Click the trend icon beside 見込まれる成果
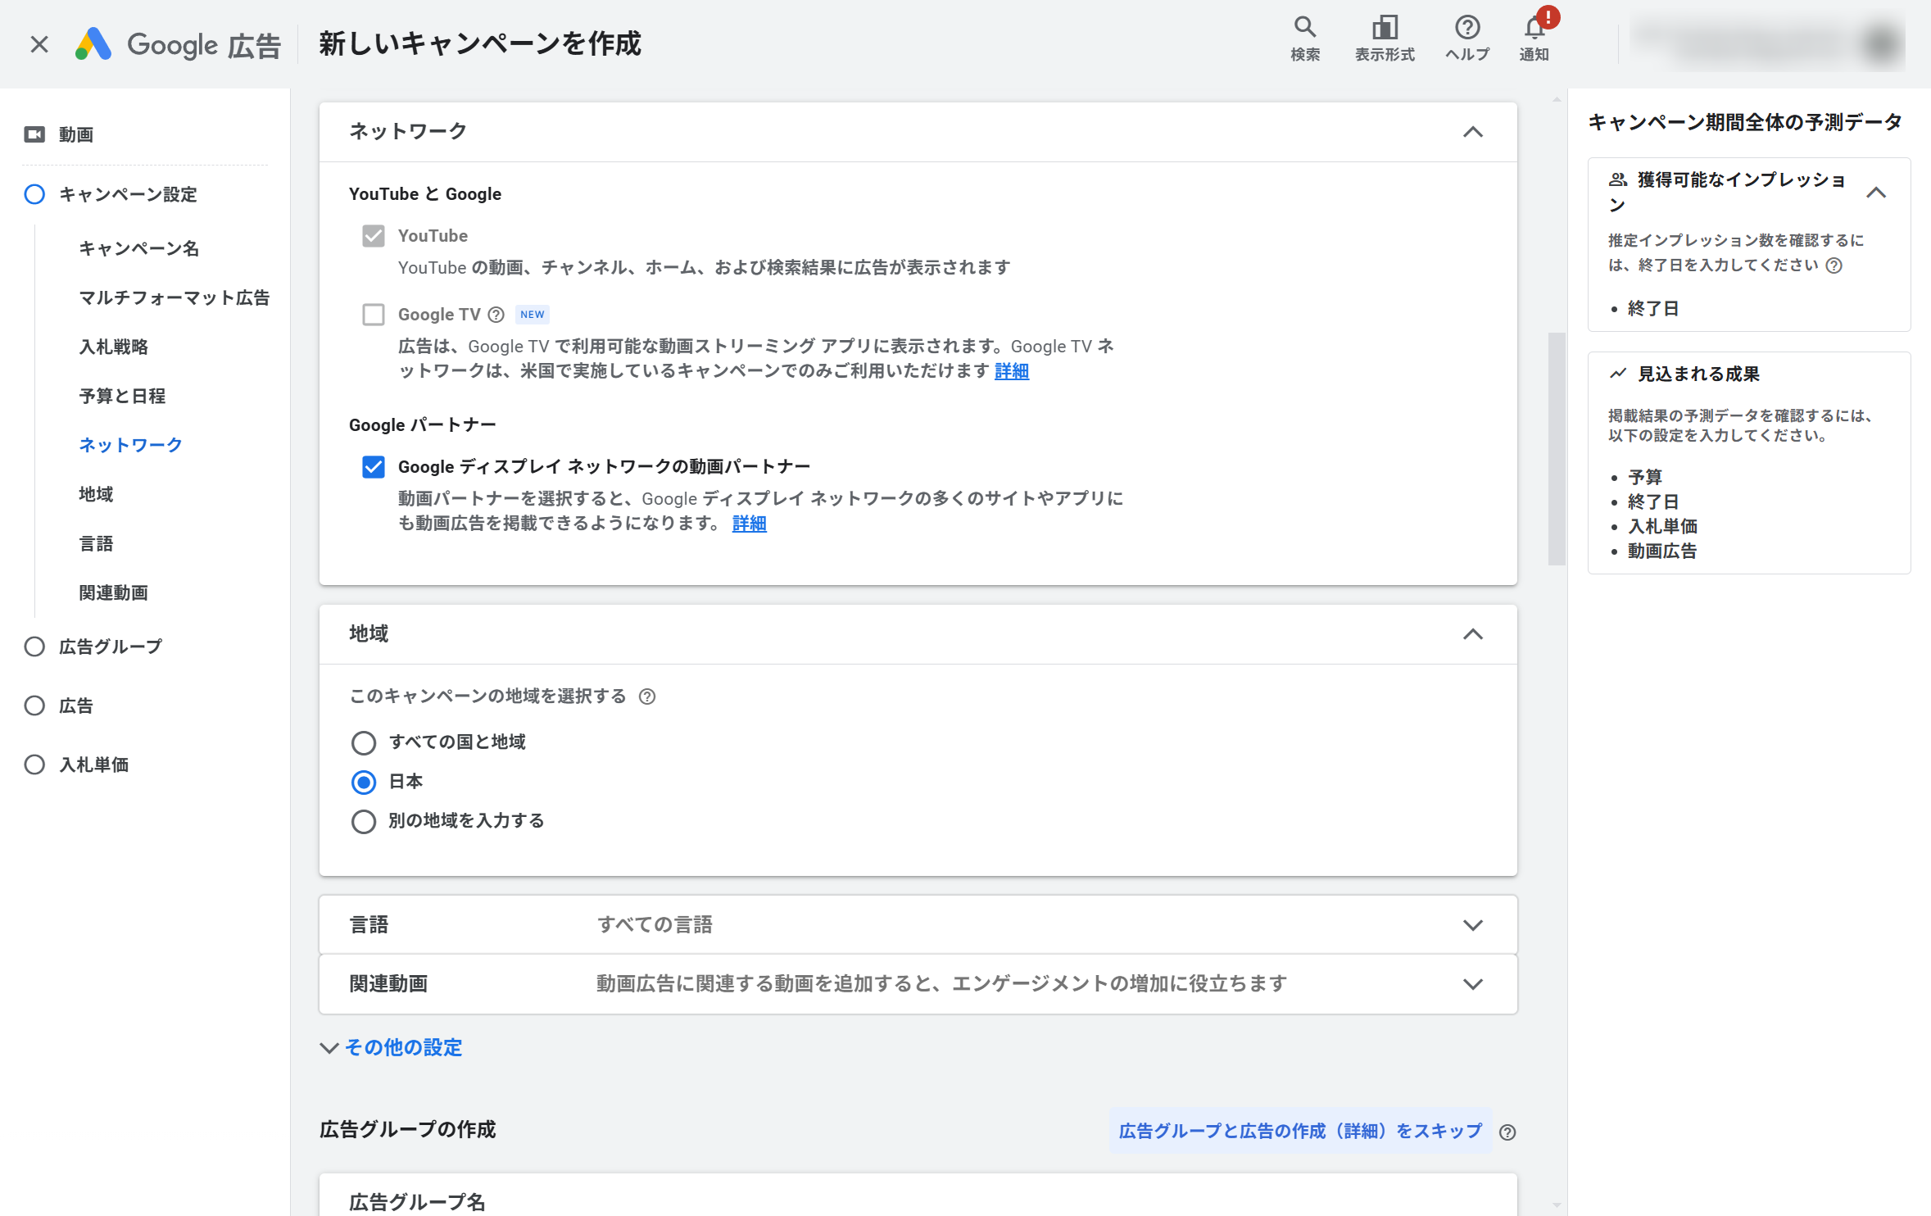The height and width of the screenshot is (1216, 1931). click(1618, 374)
